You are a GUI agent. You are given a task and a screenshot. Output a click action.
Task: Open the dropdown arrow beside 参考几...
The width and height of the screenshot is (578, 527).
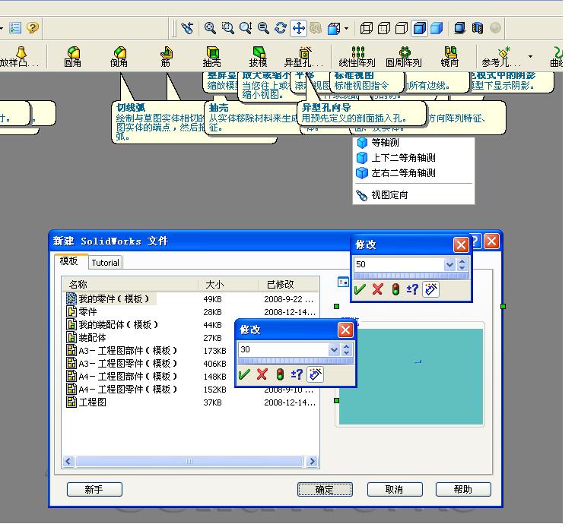pos(530,56)
